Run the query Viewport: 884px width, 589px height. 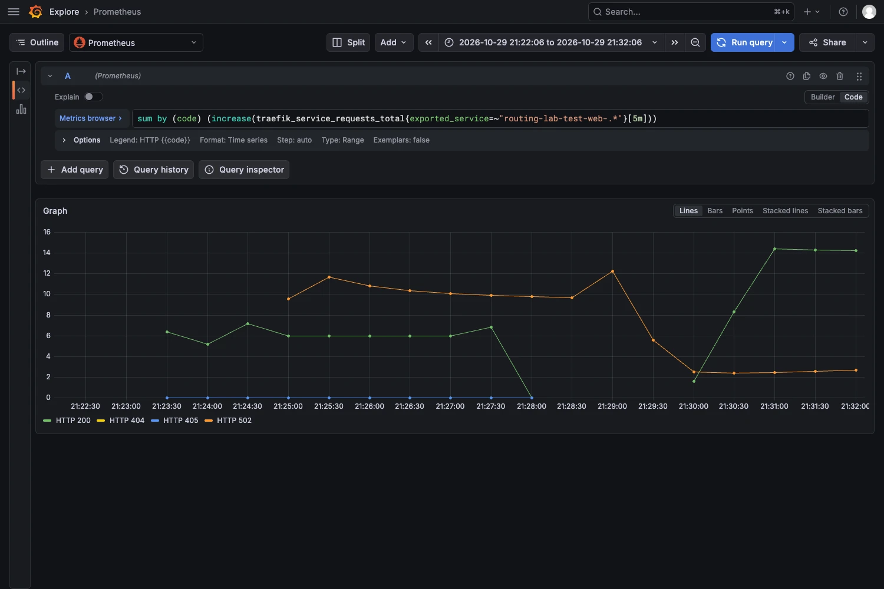point(744,42)
